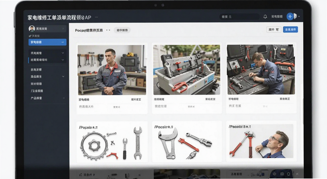Open the toolbox with red pliers photo
The height and width of the screenshot is (179, 327).
pos(187,70)
